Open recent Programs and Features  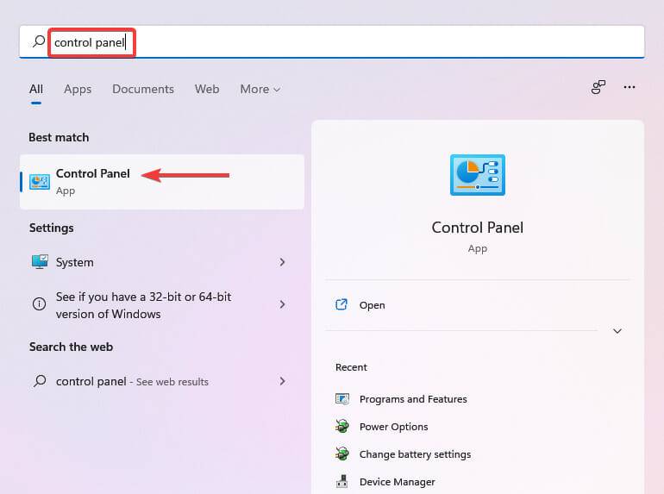click(x=413, y=399)
